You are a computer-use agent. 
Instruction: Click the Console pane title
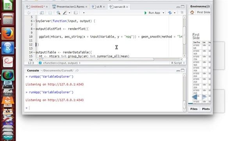pos(33,70)
